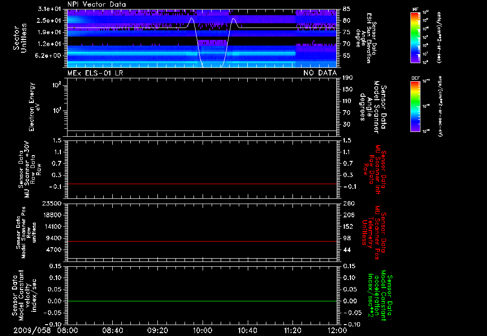Click the 3.1e+01 sector tick label
The width and height of the screenshot is (487, 336).
(49, 9)
